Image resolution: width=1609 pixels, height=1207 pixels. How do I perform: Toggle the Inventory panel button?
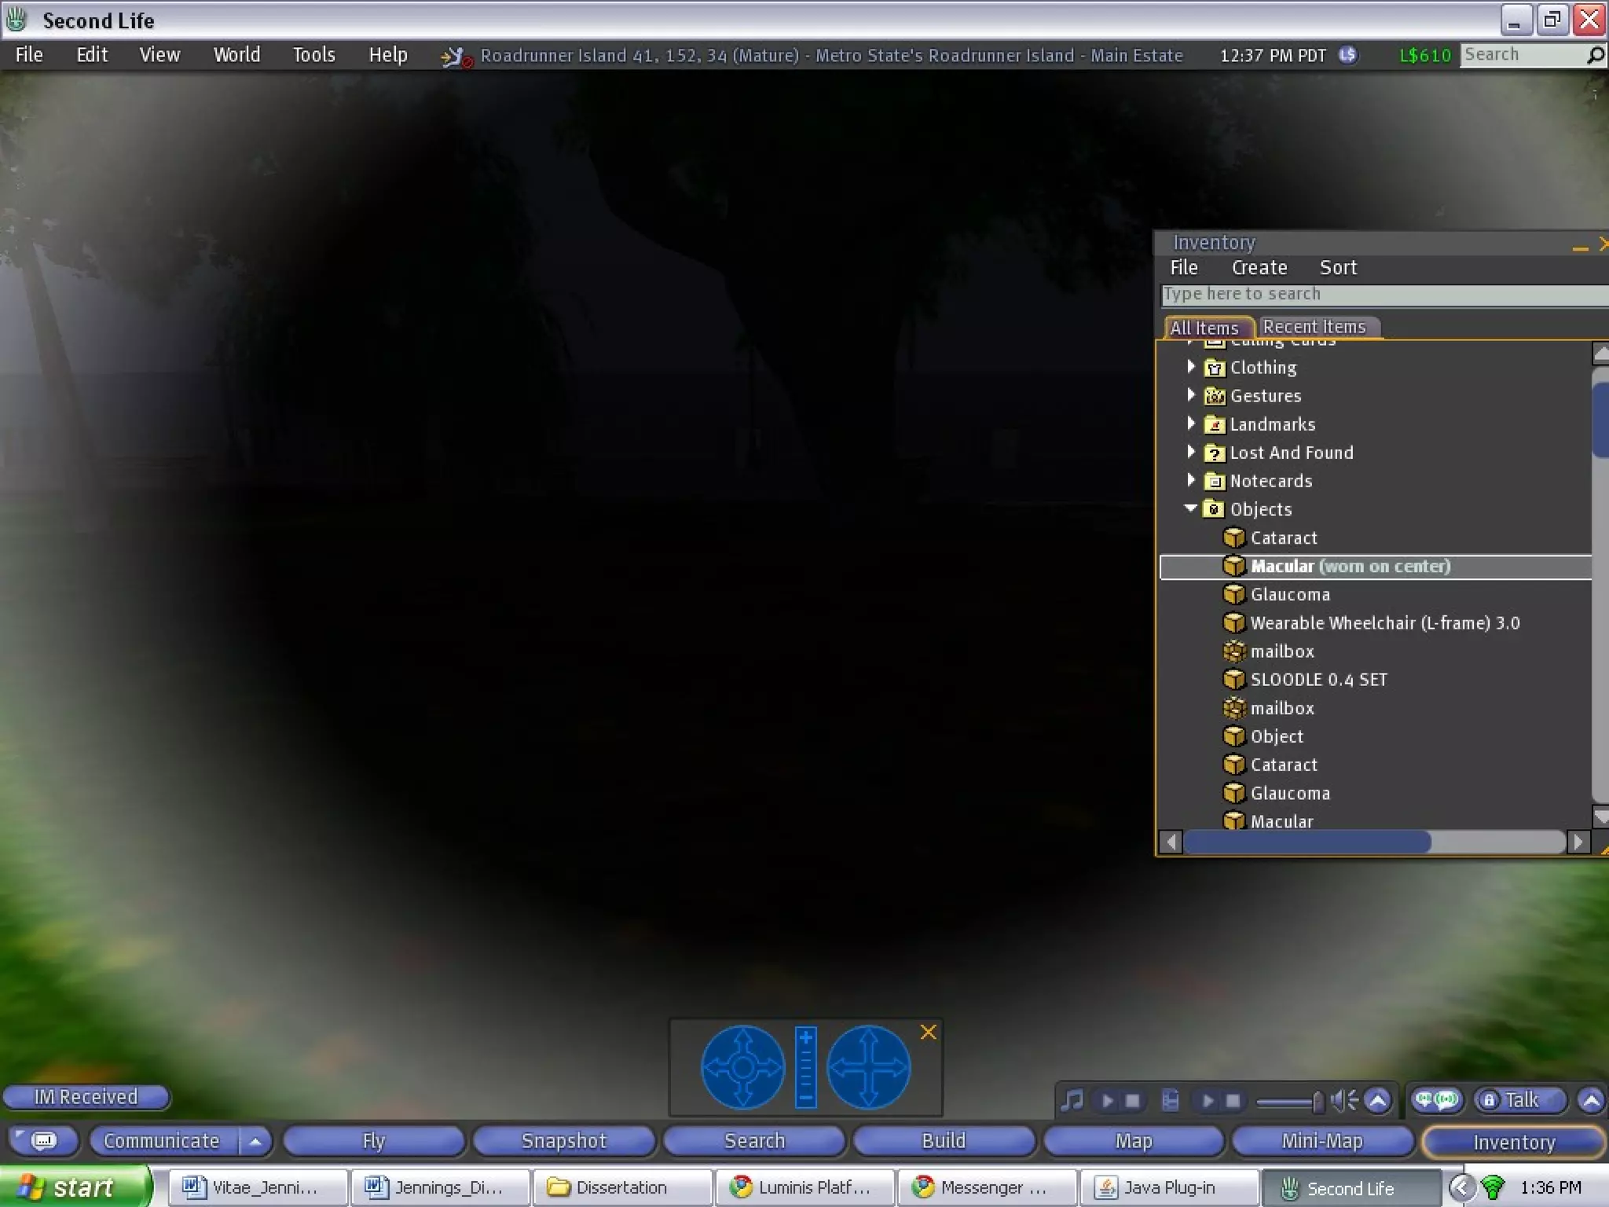click(1513, 1142)
